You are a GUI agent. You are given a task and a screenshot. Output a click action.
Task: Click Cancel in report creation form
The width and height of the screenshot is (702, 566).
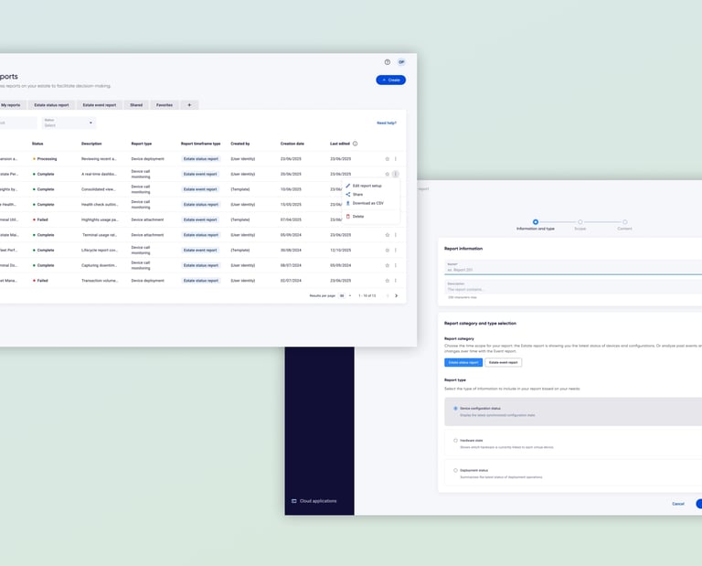[678, 504]
